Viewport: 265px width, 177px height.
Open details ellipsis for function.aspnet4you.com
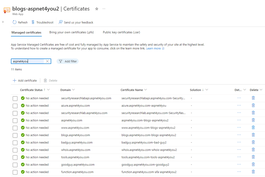[239, 172]
